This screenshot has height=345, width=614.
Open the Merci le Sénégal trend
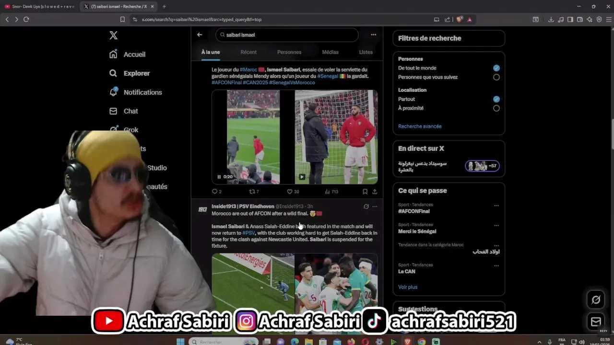click(x=417, y=231)
